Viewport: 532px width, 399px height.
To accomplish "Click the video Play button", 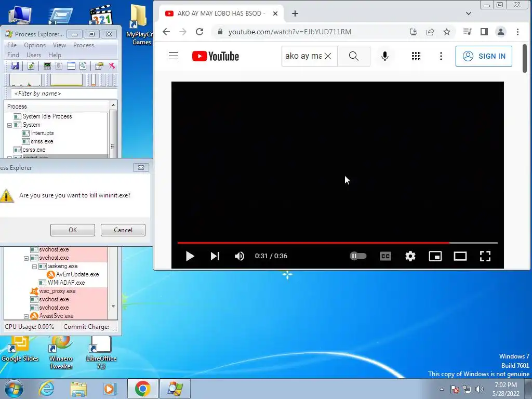I will [190, 256].
